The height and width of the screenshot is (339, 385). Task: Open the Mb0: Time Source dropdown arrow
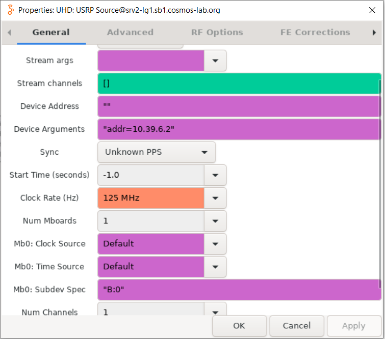pos(215,267)
